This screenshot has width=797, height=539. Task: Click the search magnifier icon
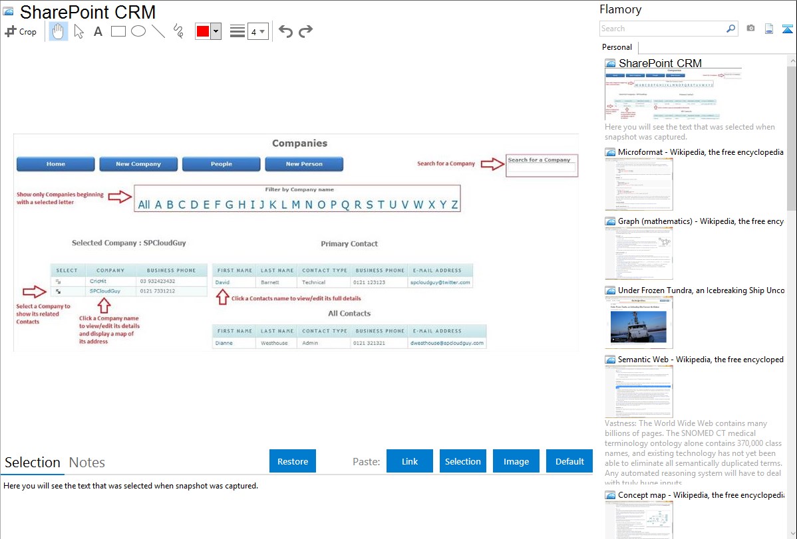[731, 29]
